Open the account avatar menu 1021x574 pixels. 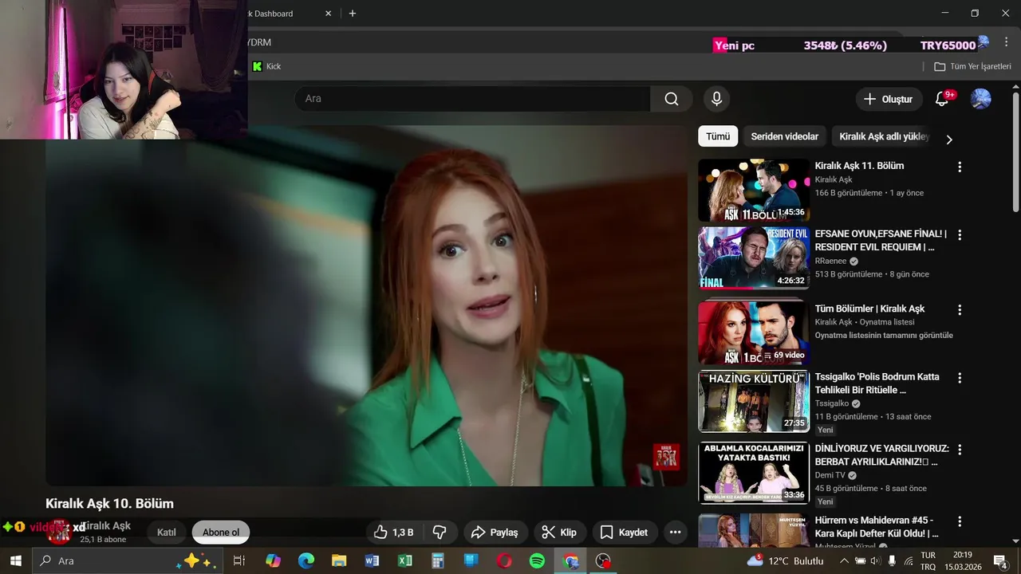click(980, 99)
